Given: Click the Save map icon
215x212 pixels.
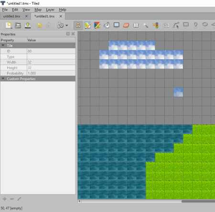Looking at the screenshot, I should [x=28, y=25].
